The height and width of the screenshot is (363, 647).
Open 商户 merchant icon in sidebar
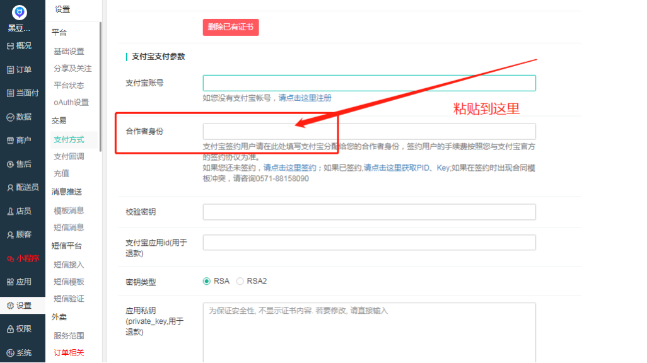[x=10, y=141]
